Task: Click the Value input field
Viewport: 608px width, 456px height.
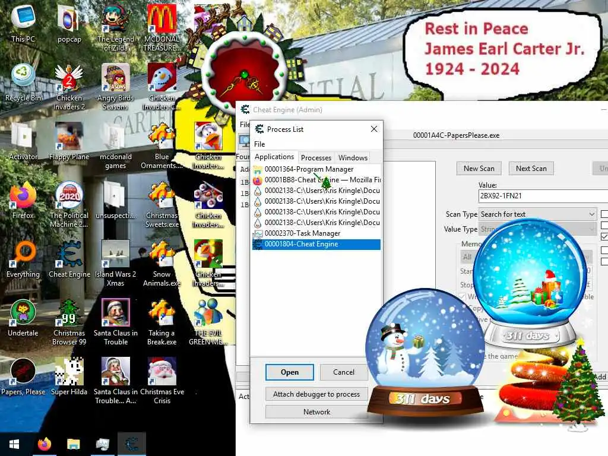Action: [x=543, y=196]
